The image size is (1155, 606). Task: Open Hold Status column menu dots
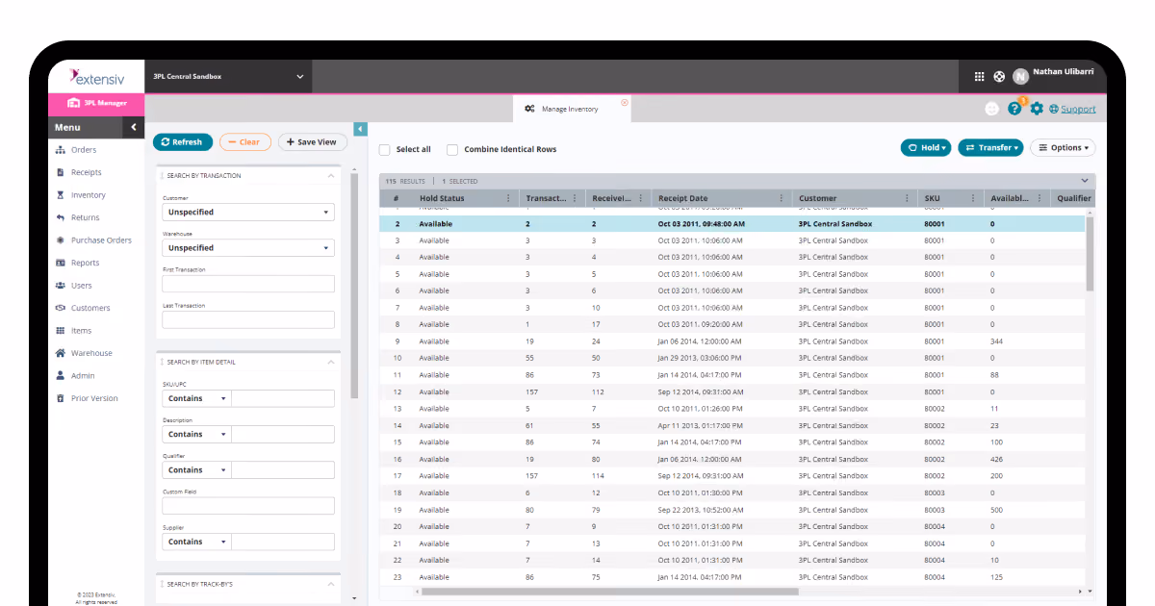click(508, 198)
